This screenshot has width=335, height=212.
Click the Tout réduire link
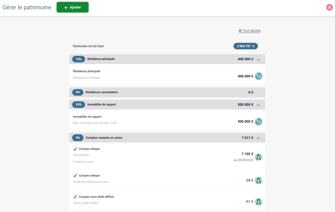point(251,31)
